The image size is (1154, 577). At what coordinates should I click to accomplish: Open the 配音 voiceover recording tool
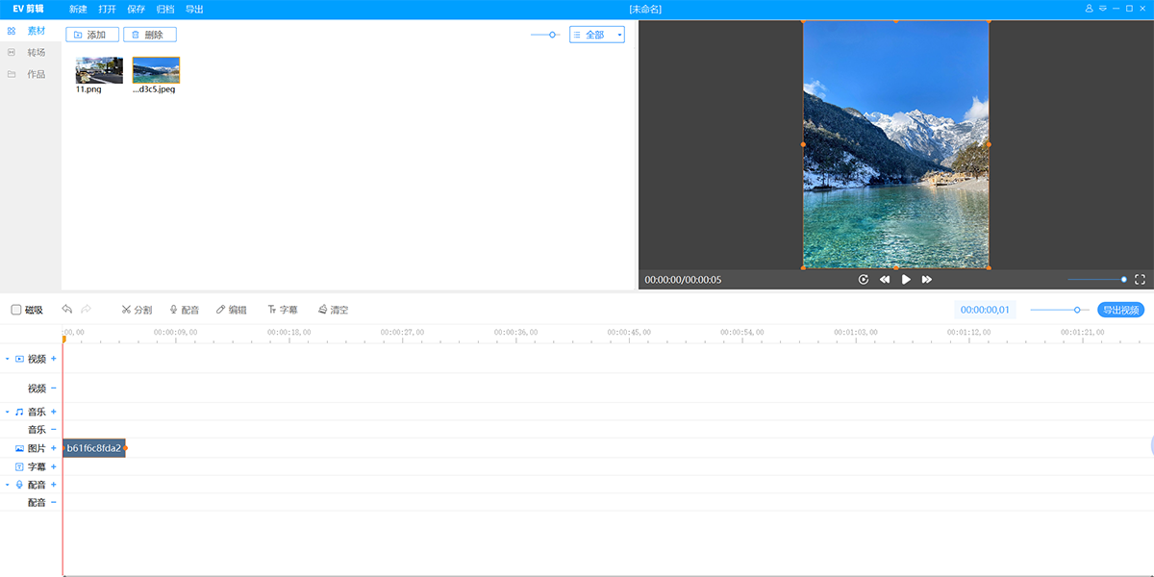184,310
